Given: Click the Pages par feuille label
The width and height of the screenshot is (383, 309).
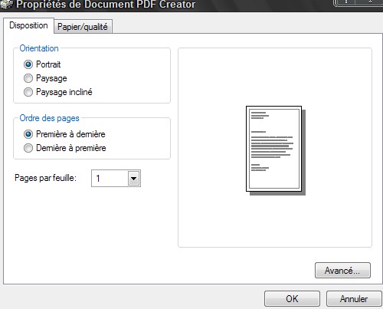Looking at the screenshot, I should click(45, 178).
